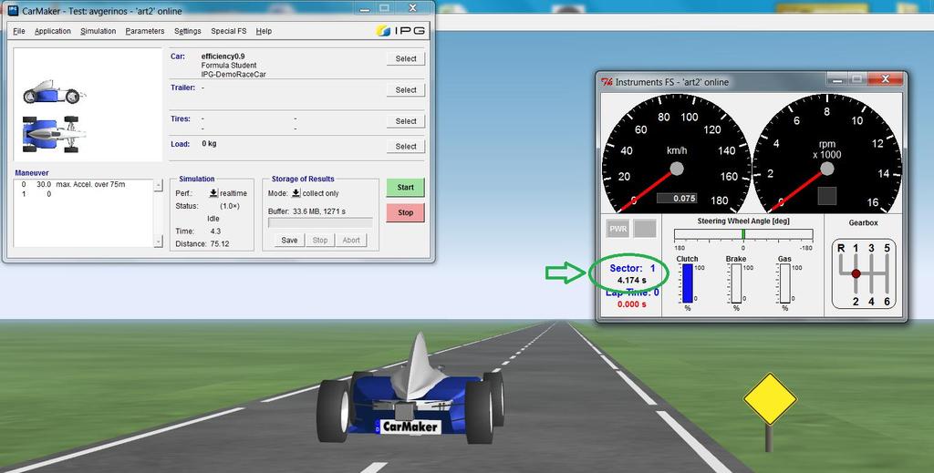The width and height of the screenshot is (934, 473).
Task: Click the storage of results Stop button
Action: (x=320, y=241)
